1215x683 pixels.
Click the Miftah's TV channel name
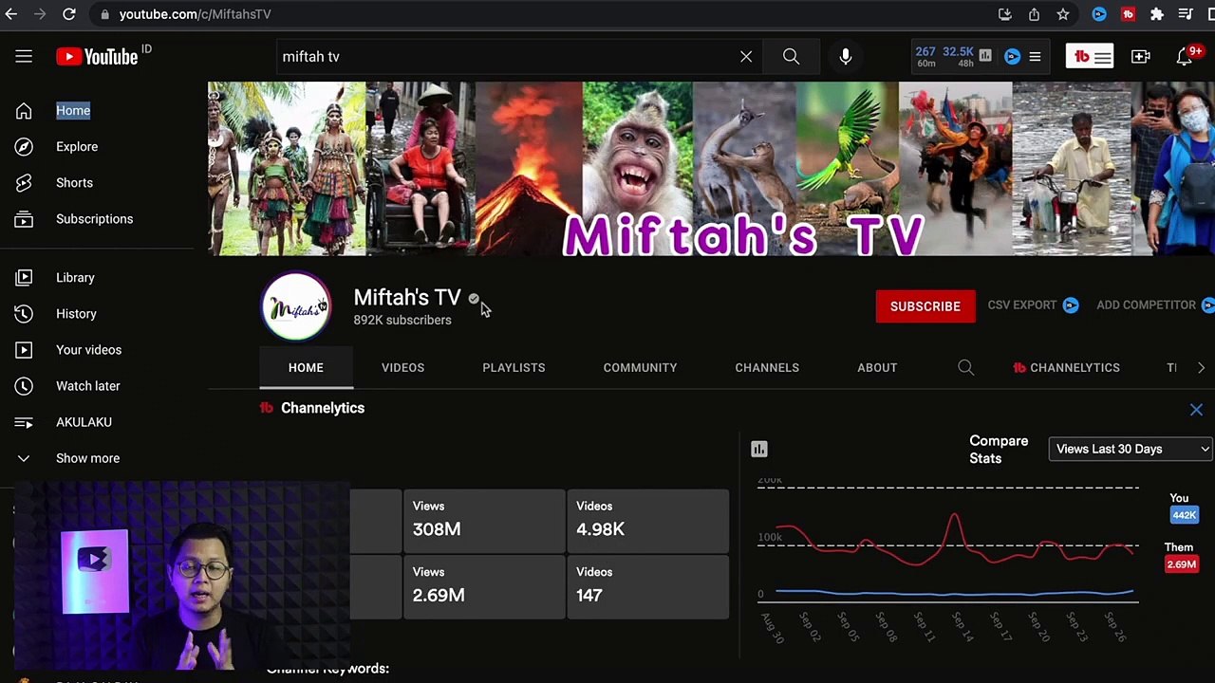tap(407, 298)
